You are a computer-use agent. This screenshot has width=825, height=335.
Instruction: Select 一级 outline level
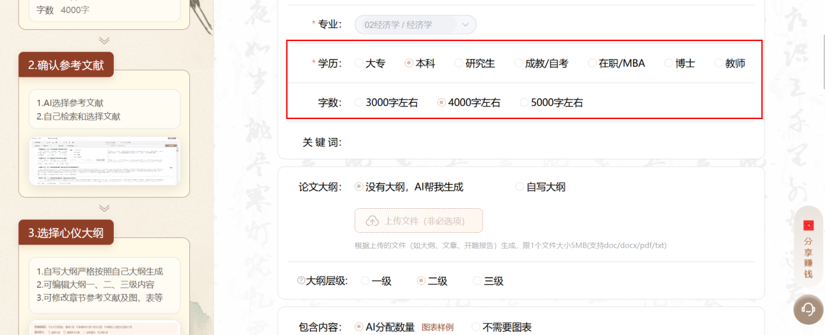[x=365, y=281]
